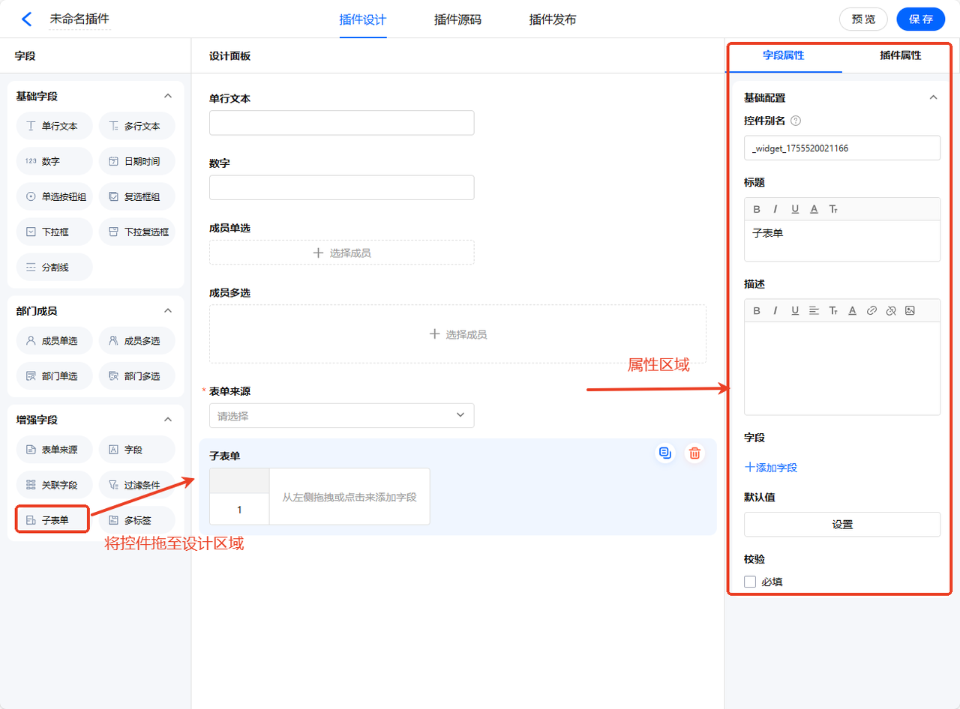Viewport: 960px width, 709px height.
Task: Click the 添加字段 link
Action: pyautogui.click(x=771, y=468)
